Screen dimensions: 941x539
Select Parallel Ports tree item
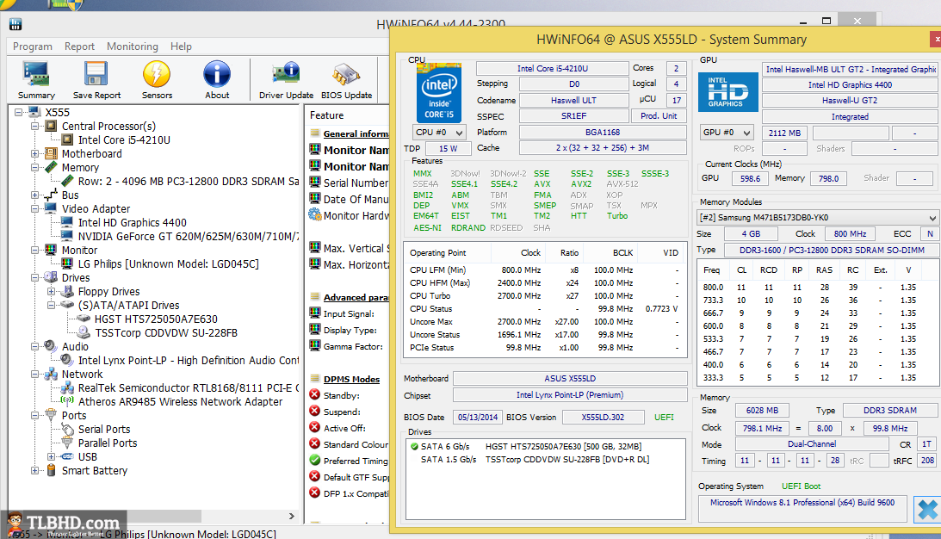[108, 443]
